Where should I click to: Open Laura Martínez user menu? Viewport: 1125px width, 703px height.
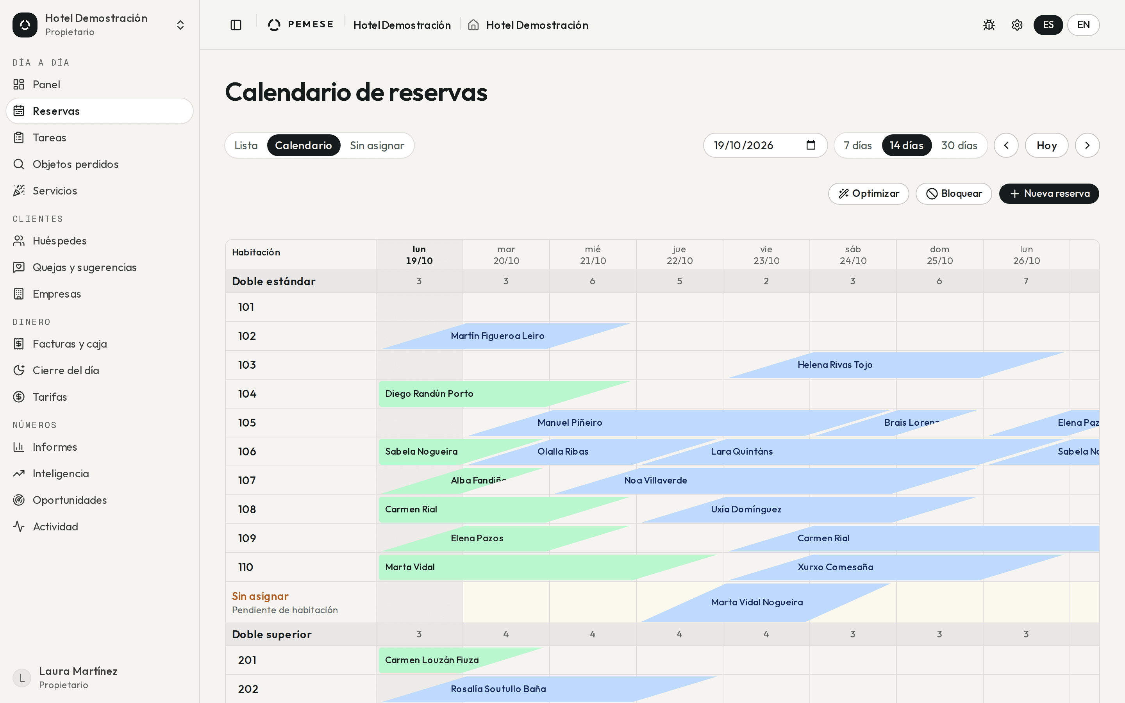point(100,678)
